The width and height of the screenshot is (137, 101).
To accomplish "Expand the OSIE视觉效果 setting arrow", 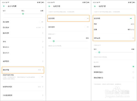I will (43, 95).
